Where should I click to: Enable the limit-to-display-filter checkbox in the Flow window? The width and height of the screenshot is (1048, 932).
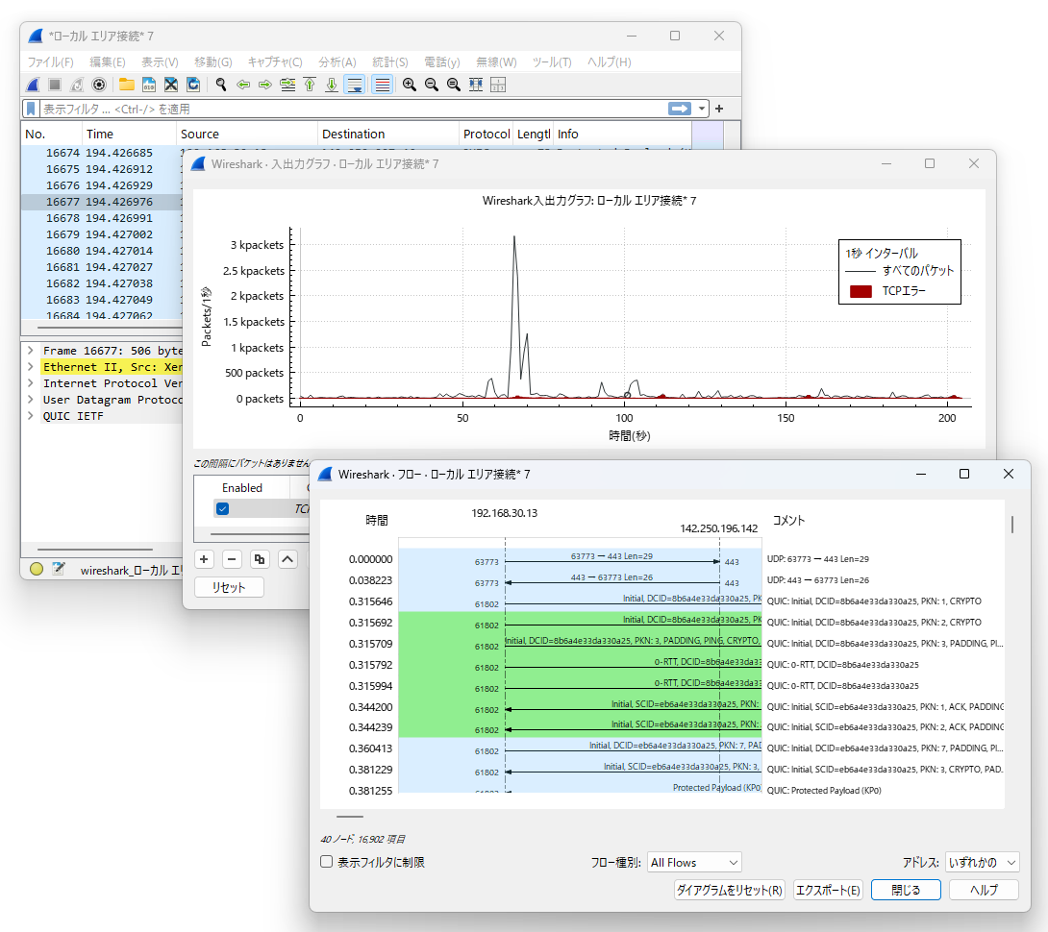[x=326, y=862]
